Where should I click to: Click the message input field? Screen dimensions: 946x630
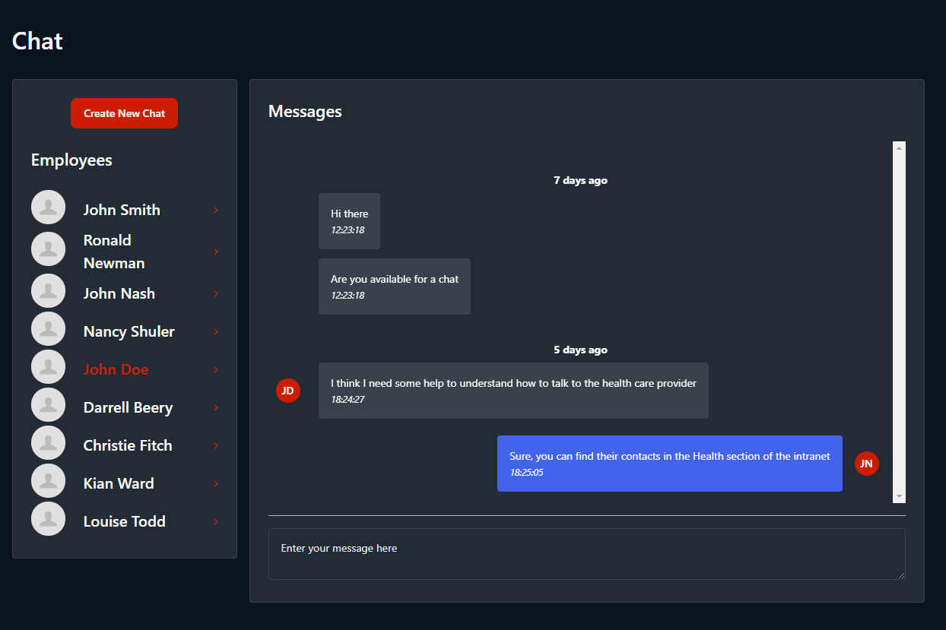click(x=586, y=553)
